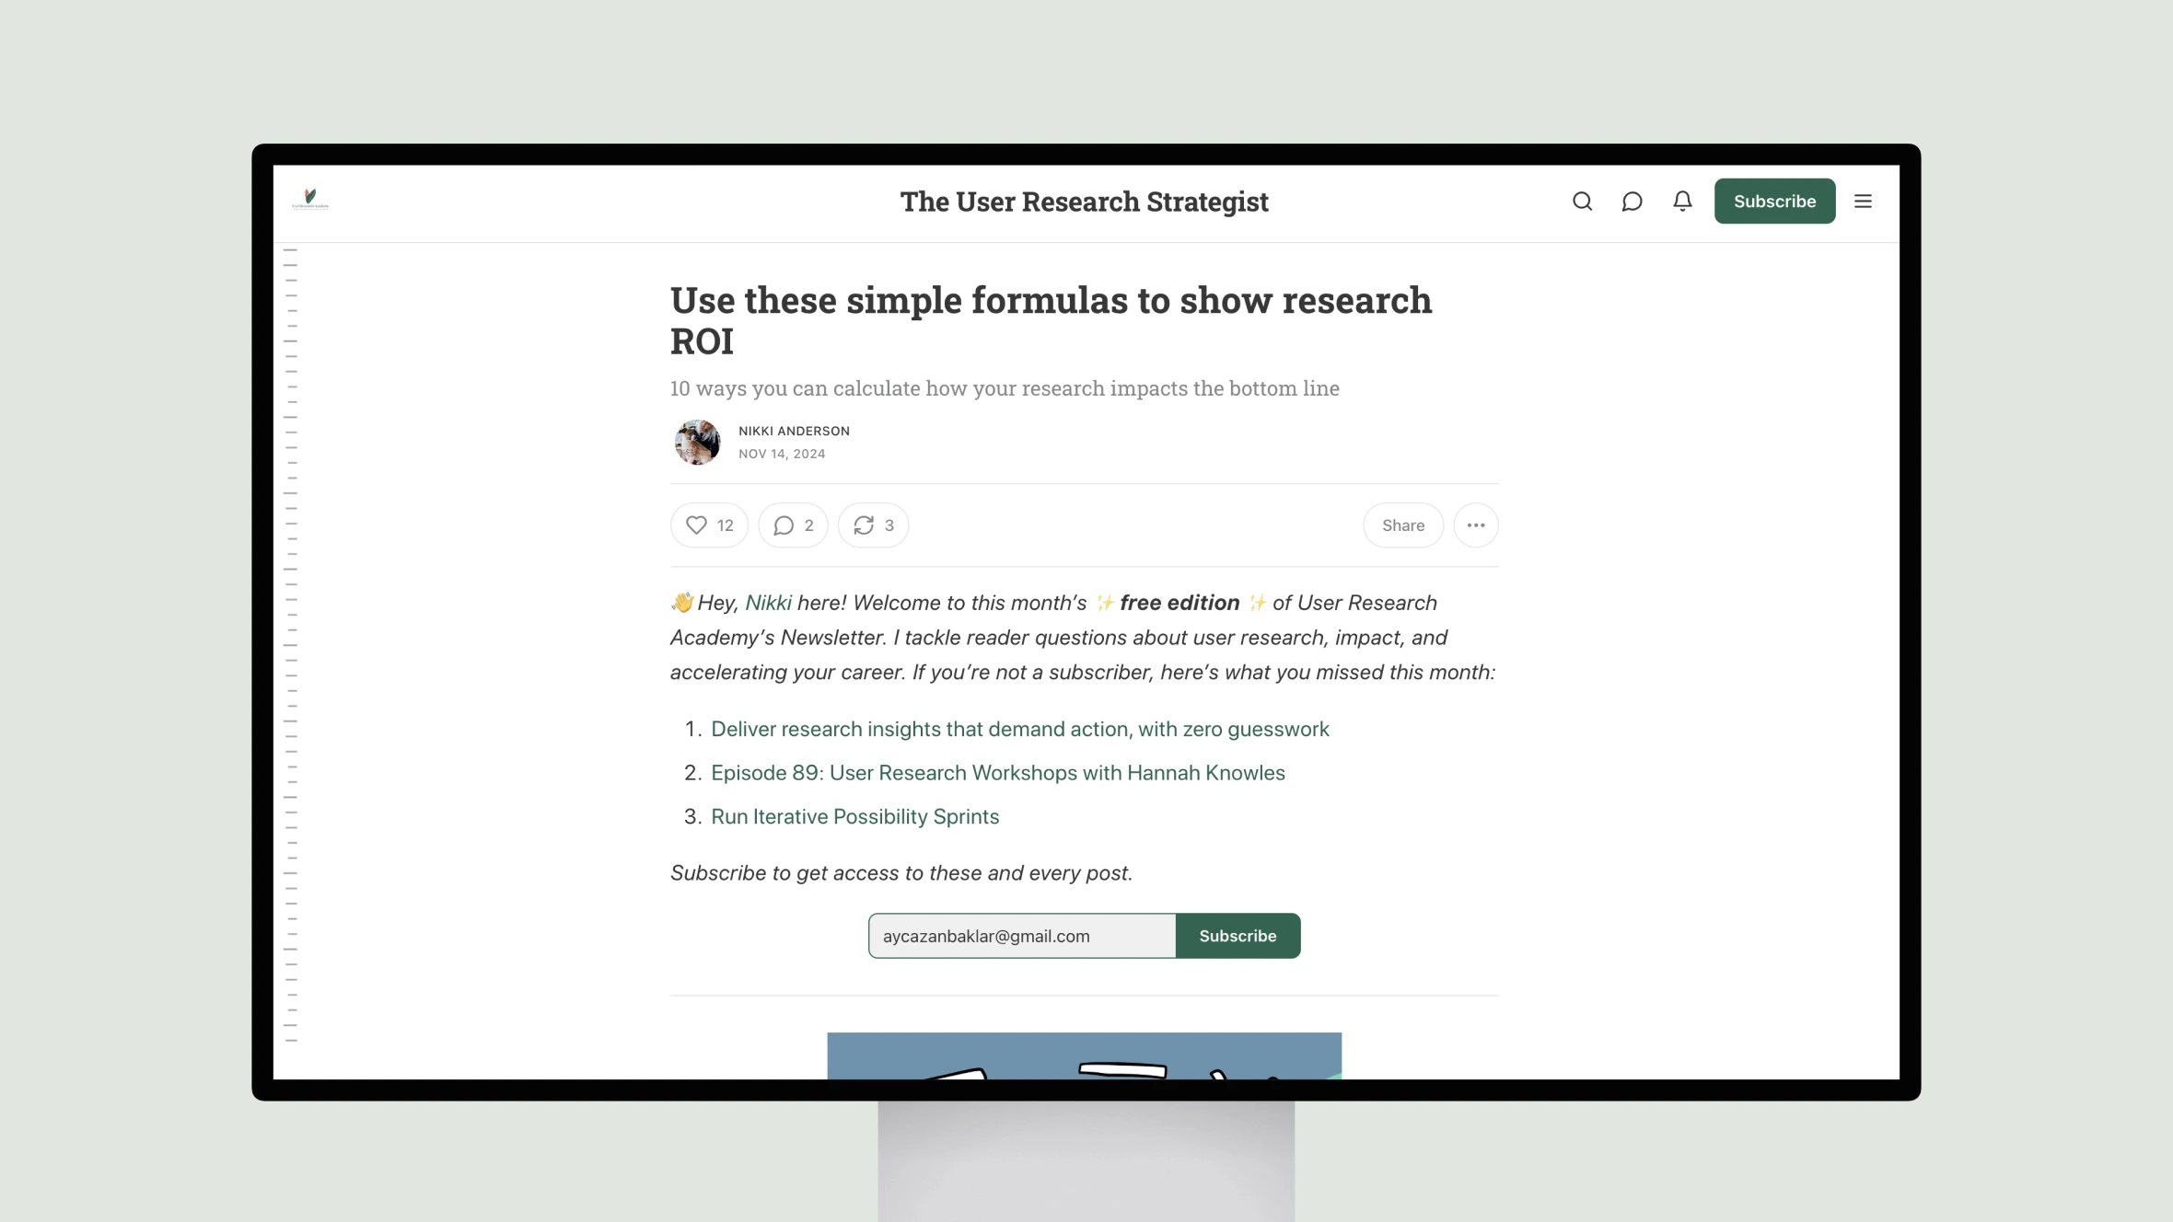Open Run Iterative Possibility Sprints link

(x=854, y=816)
